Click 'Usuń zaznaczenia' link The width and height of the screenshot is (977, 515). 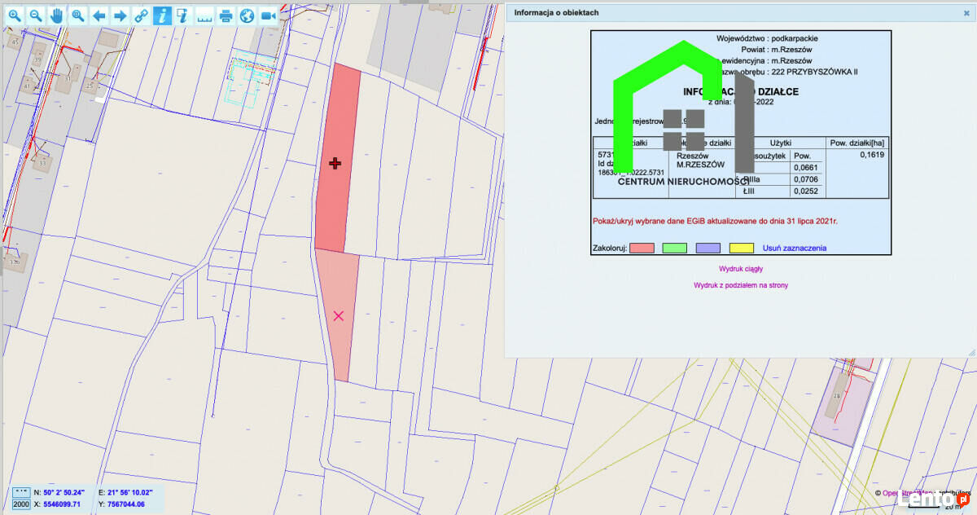[795, 248]
